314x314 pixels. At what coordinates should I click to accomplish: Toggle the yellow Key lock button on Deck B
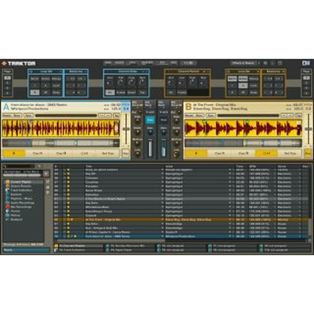point(308,153)
